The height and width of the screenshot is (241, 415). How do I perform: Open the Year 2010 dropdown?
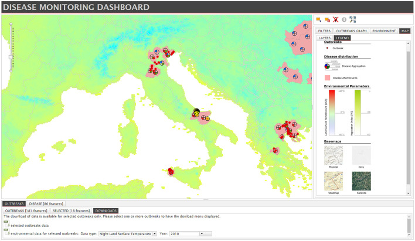tap(191, 234)
